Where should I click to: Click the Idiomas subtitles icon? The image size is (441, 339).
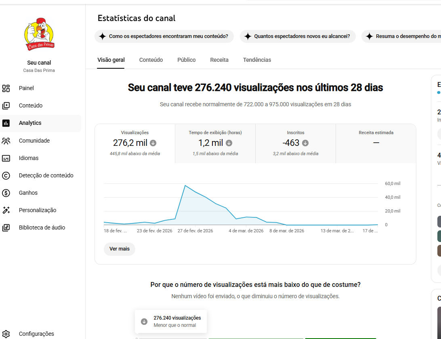6,158
